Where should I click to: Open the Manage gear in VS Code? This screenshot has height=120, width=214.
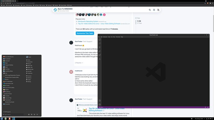click(100, 105)
